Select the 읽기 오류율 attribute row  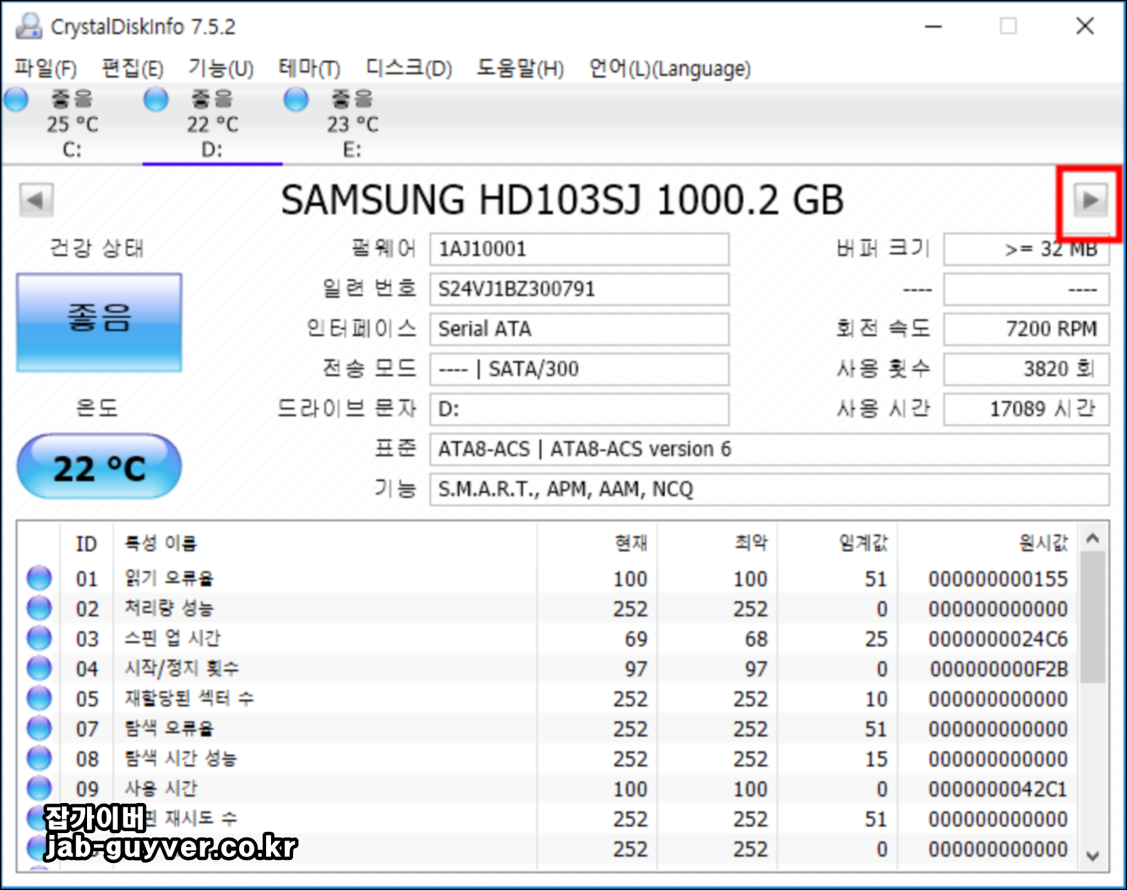click(x=548, y=578)
